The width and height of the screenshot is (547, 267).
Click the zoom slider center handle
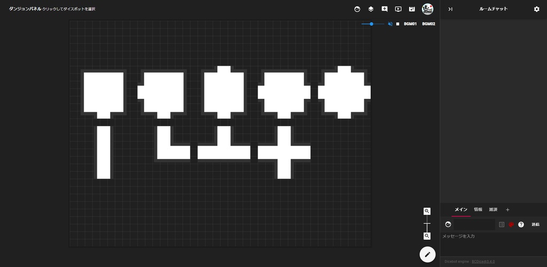[x=427, y=223]
